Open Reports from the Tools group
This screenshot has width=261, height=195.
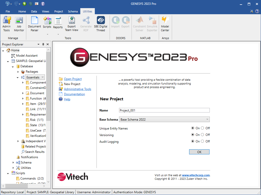pyautogui.click(x=58, y=23)
